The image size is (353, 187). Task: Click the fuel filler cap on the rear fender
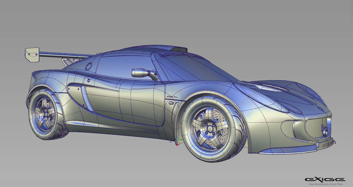88,66
